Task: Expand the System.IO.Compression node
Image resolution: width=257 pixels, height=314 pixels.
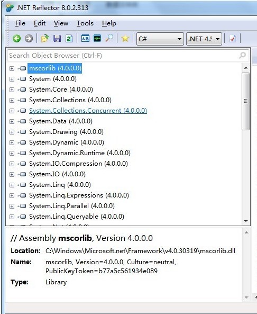Action: (12, 164)
